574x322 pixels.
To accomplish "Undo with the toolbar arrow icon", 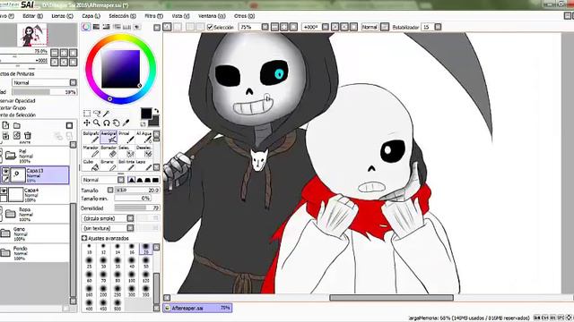I will [x=168, y=27].
